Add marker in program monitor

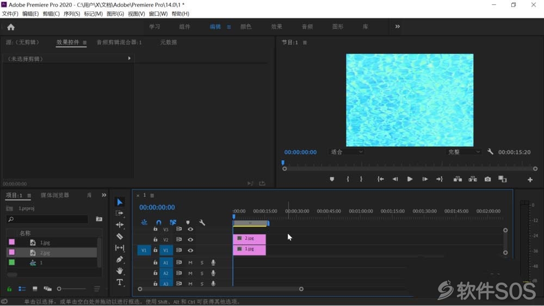pyautogui.click(x=332, y=179)
